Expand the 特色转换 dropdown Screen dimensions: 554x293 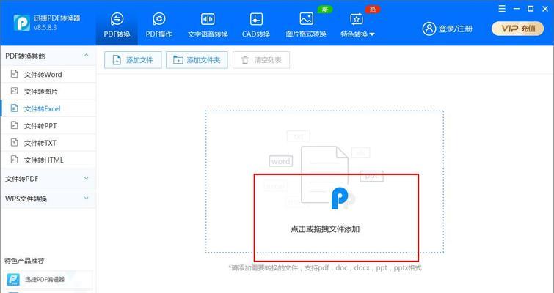point(357,25)
